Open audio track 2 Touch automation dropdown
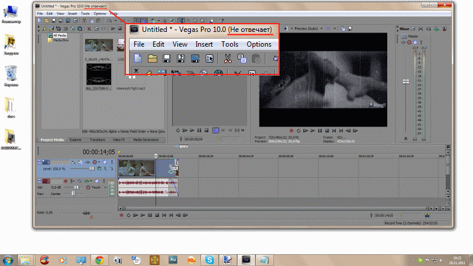 pos(105,187)
